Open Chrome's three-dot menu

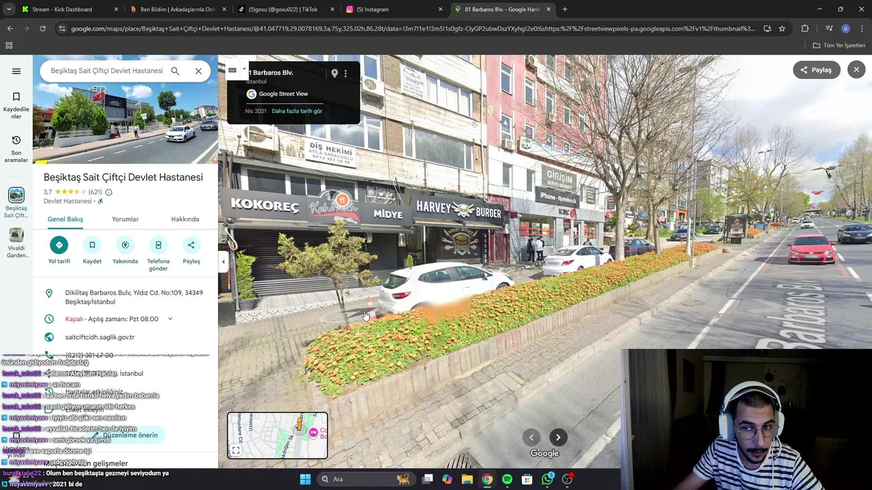pyautogui.click(x=862, y=29)
